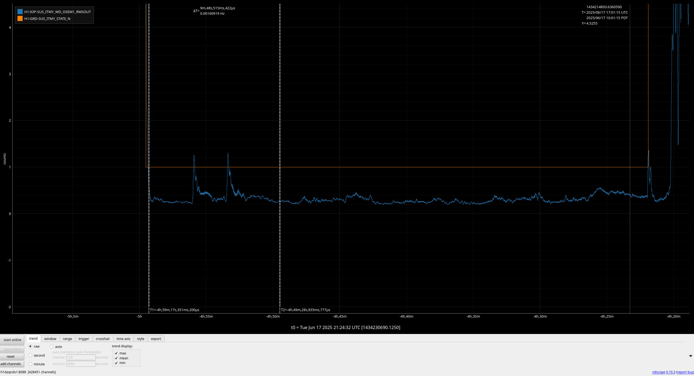This screenshot has width=694, height=376.
Task: Select the minute trend radio button
Action: pos(30,364)
